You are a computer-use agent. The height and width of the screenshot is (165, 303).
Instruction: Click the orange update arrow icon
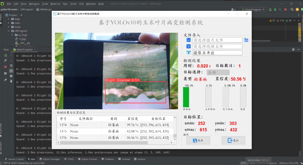(297, 9)
